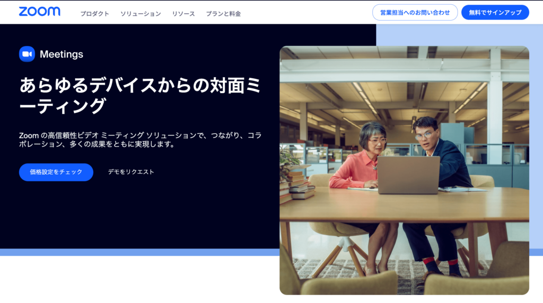Click 価格設定をチェック button
Image resolution: width=543 pixels, height=303 pixels.
56,172
